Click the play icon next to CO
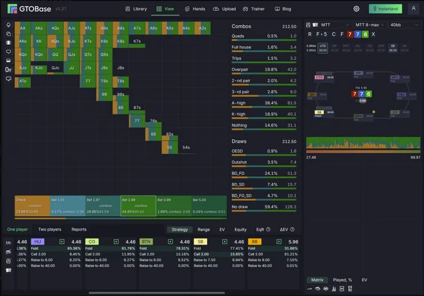Screen dimensions: 424x296 116,242
